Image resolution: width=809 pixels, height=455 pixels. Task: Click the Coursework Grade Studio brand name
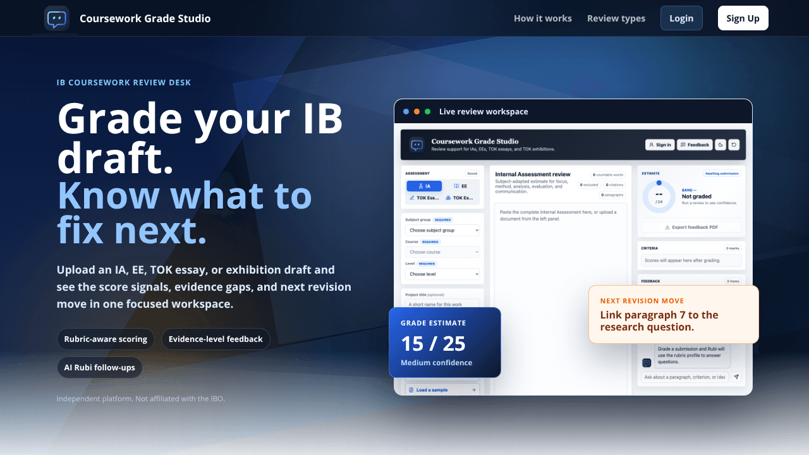pos(145,18)
